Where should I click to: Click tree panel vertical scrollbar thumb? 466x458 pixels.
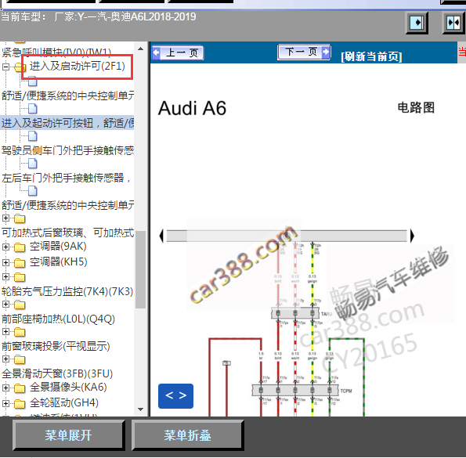point(140,270)
